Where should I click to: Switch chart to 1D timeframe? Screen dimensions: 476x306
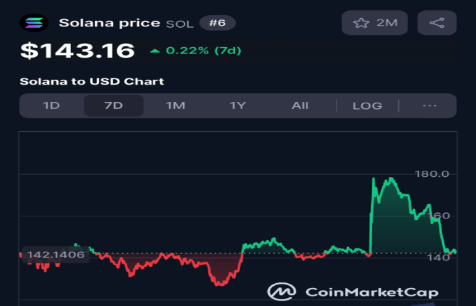pyautogui.click(x=51, y=105)
